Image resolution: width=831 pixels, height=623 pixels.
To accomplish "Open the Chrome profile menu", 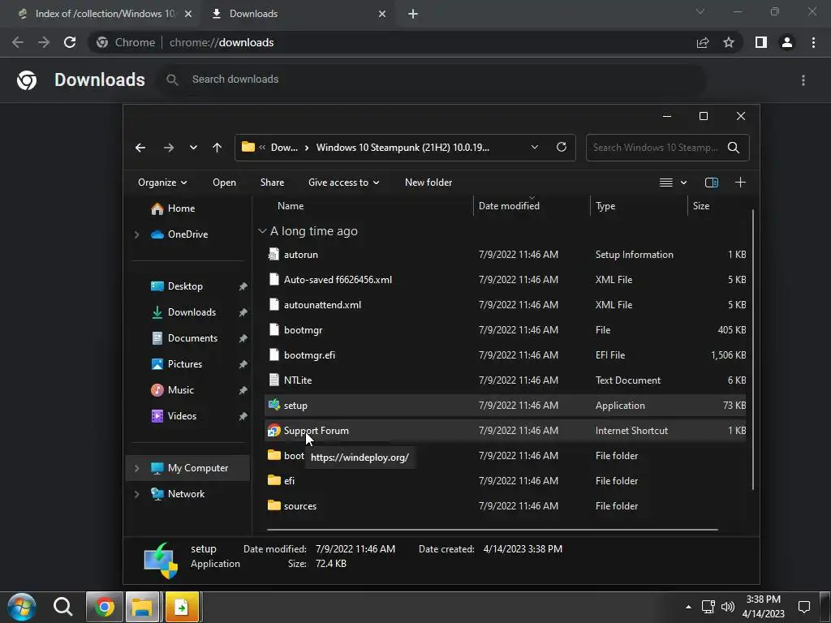I will 787,42.
